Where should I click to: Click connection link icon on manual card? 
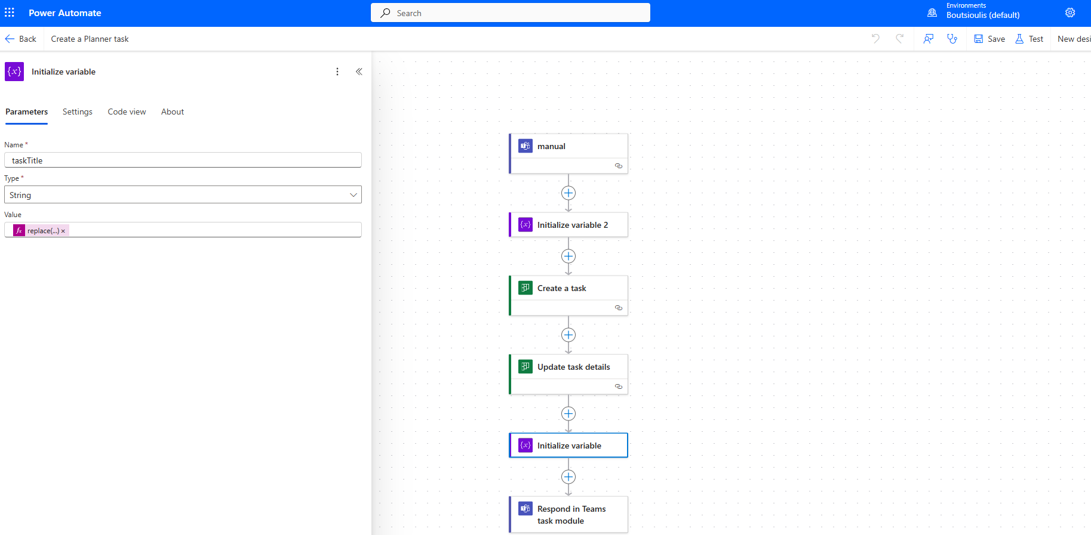pyautogui.click(x=619, y=166)
